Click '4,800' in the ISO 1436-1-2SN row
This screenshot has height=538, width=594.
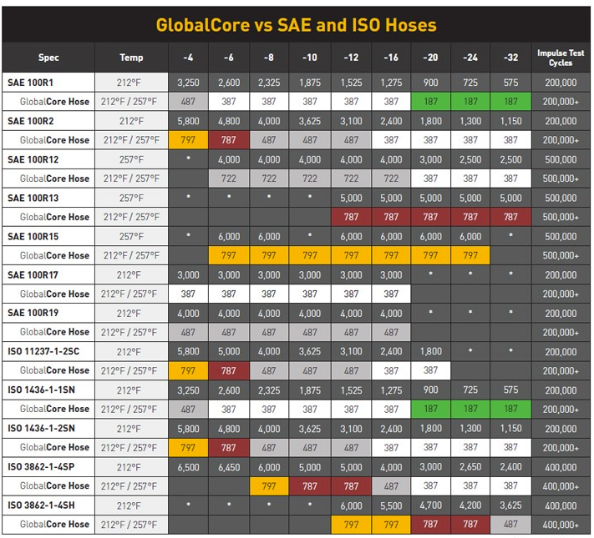click(x=229, y=428)
